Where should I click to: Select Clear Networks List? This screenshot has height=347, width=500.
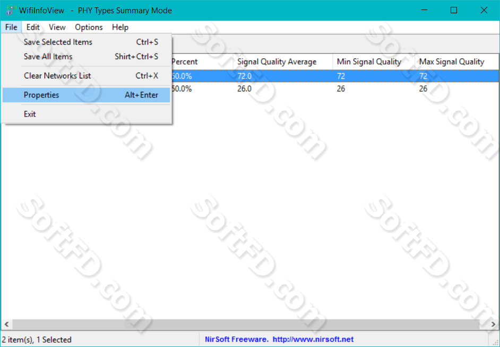(86, 76)
